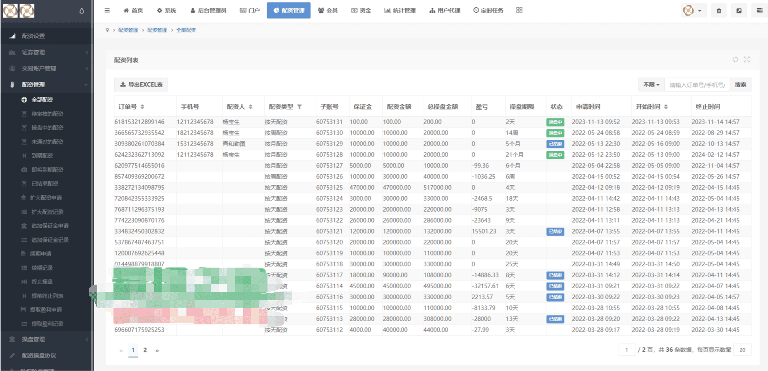Screen dimensions: 768x371
Task: Open the 不限 search-type dropdown
Action: coord(651,85)
